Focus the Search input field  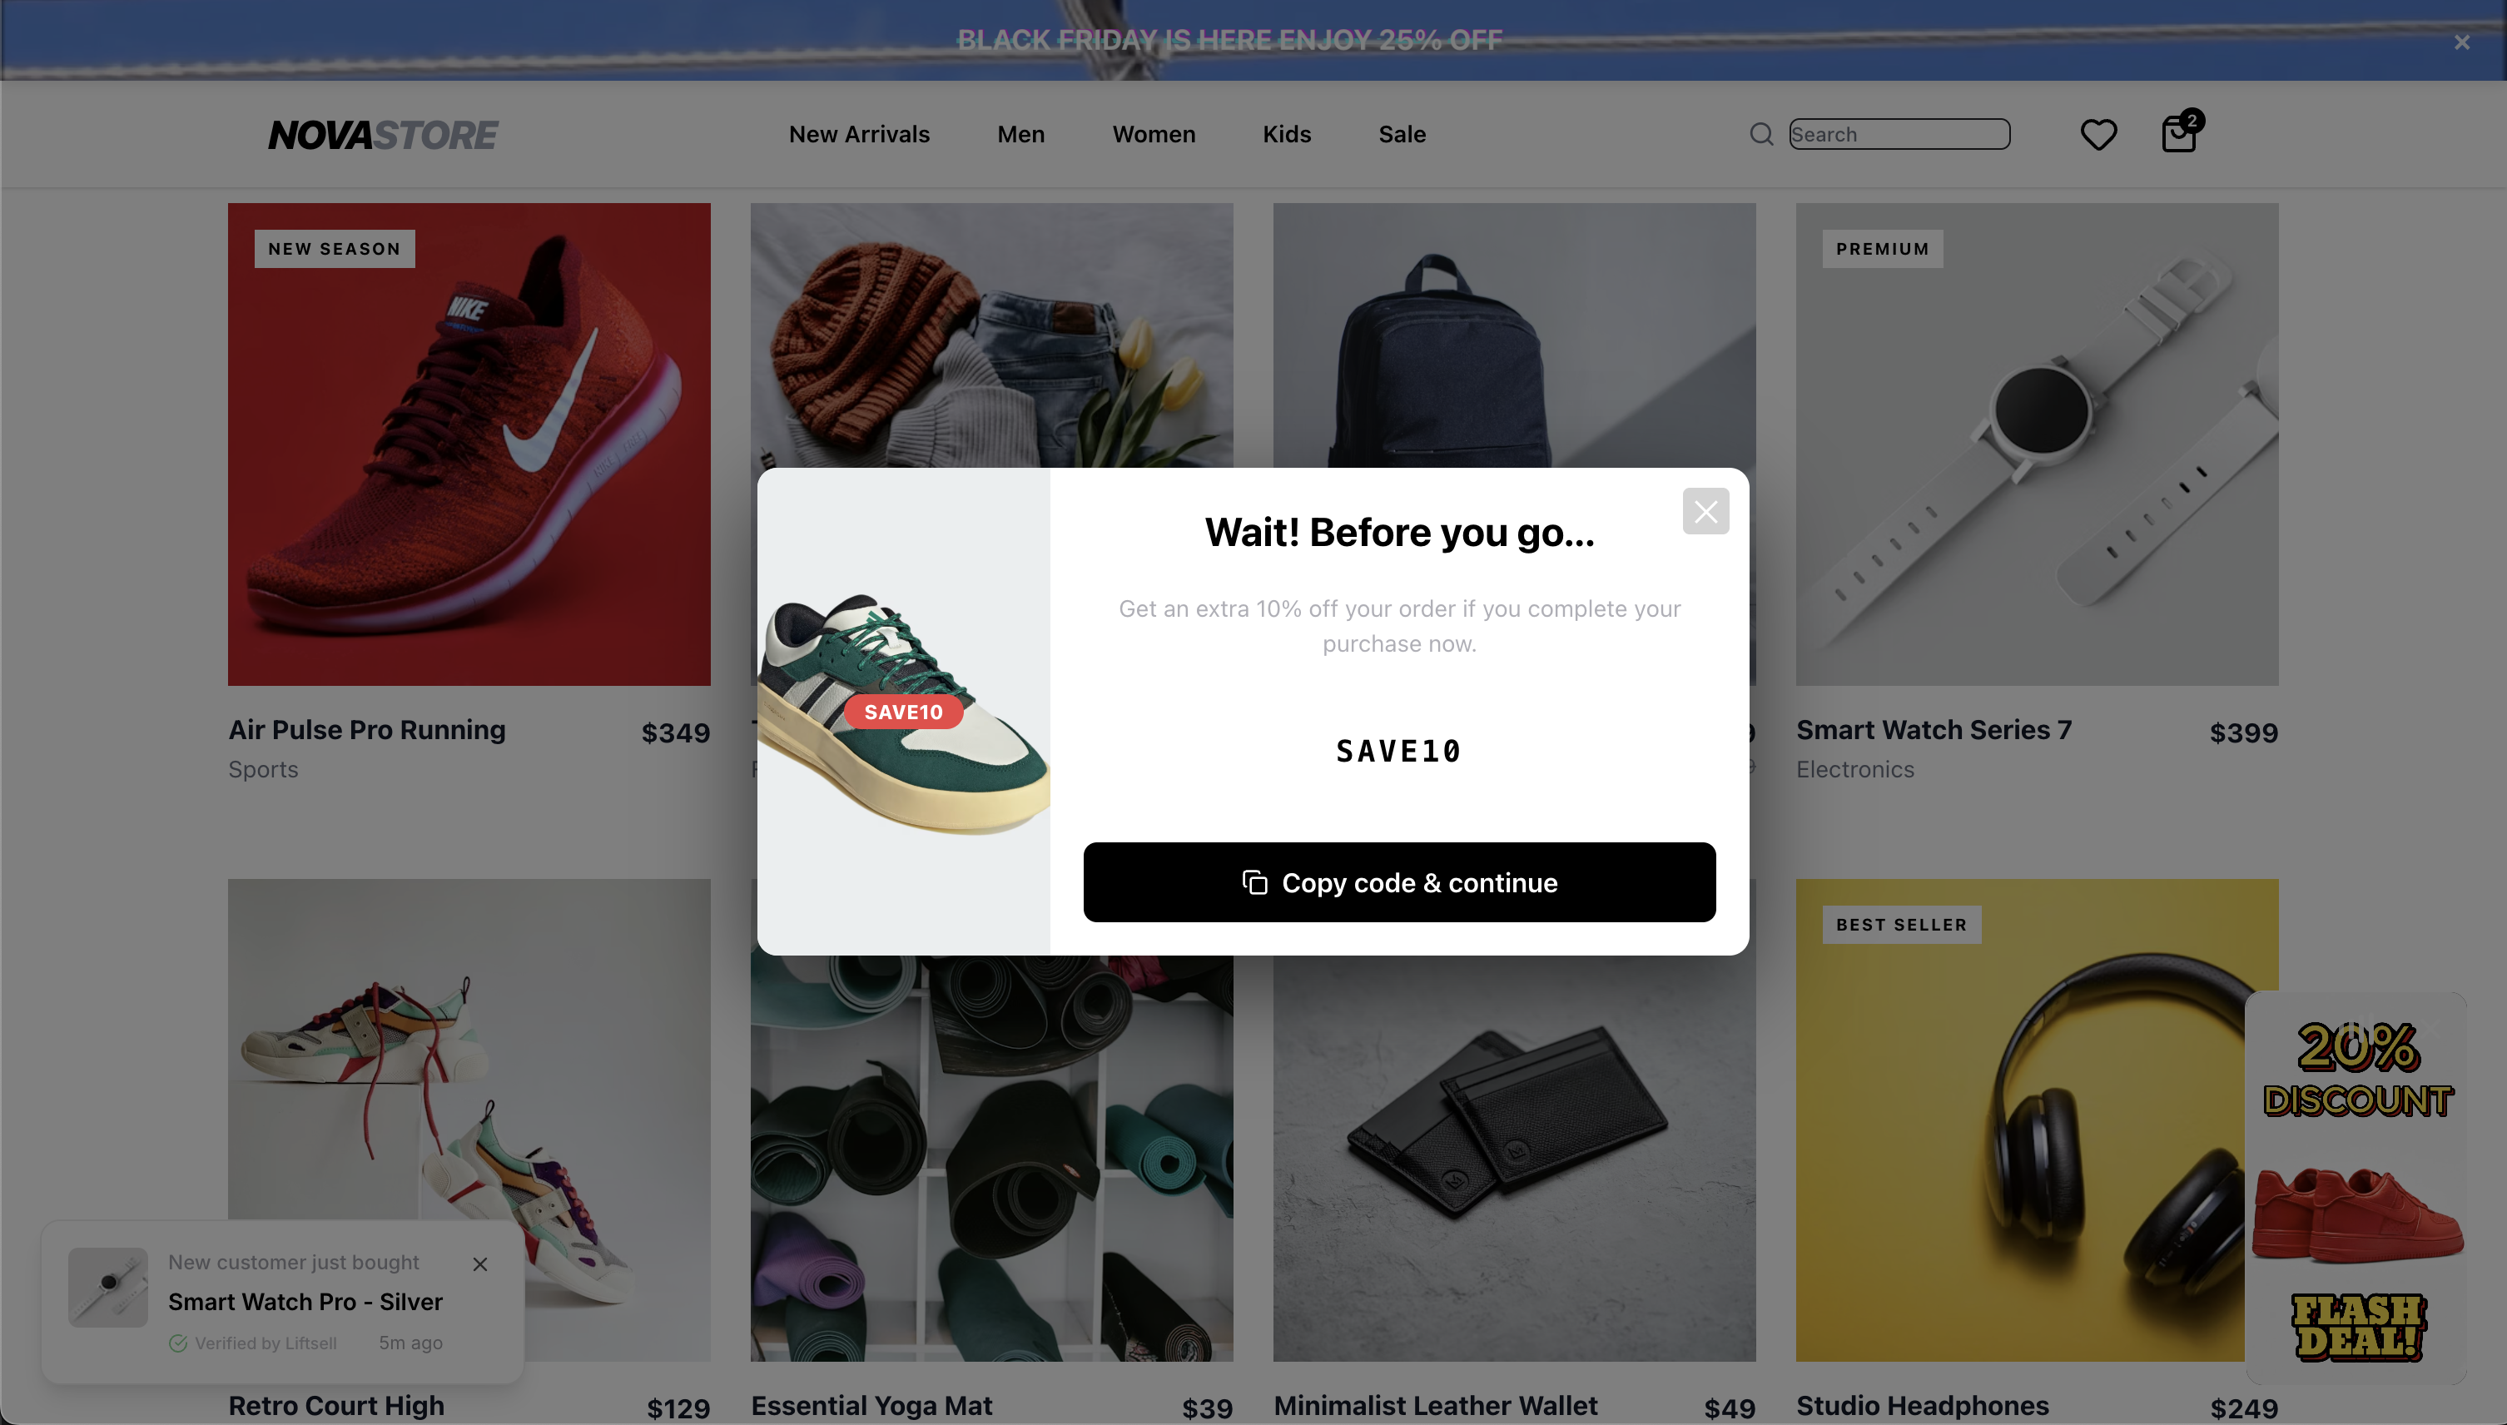click(1899, 134)
